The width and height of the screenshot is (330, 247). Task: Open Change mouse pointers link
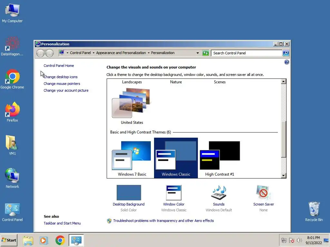(62, 84)
